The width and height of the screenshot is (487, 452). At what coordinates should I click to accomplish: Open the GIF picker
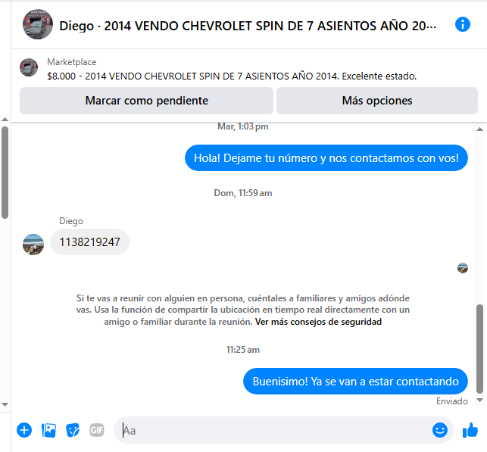click(97, 430)
